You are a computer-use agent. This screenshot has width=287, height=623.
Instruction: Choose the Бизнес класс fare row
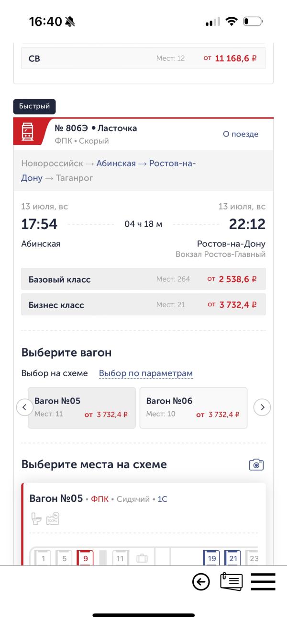143,305
